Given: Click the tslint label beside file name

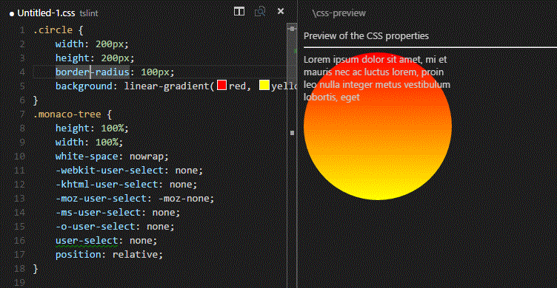Looking at the screenshot, I should tap(89, 13).
